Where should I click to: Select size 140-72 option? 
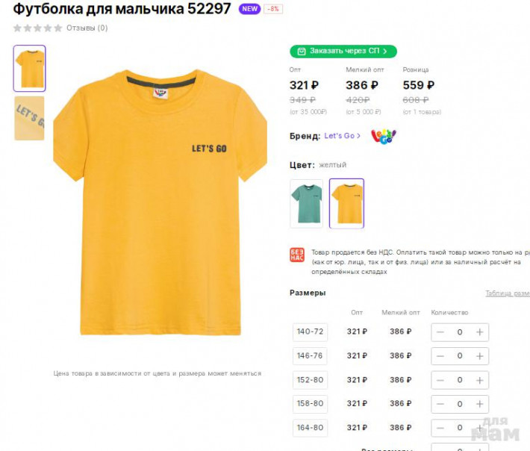310,332
